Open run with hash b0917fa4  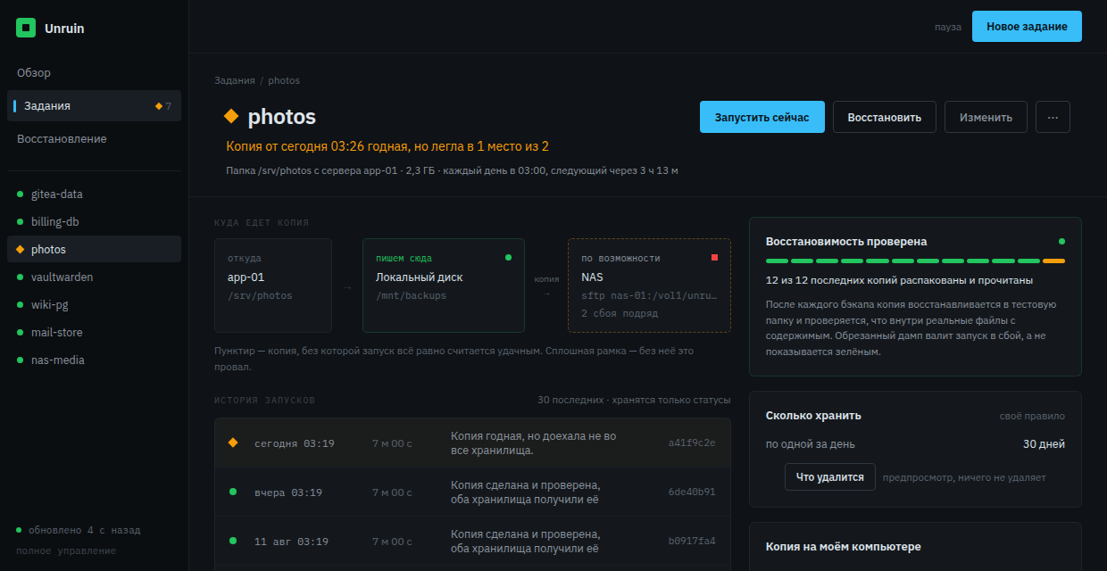[472, 541]
